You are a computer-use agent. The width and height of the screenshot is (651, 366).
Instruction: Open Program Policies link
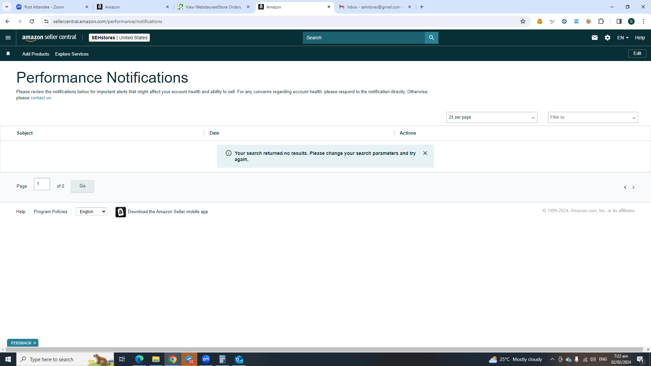coord(51,211)
